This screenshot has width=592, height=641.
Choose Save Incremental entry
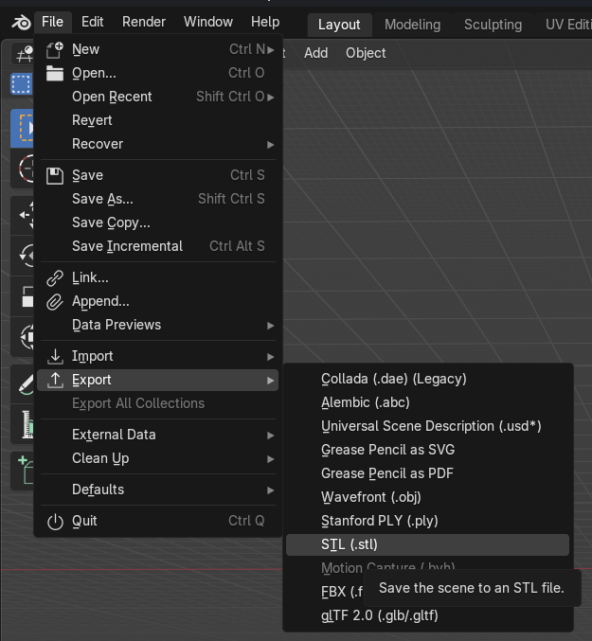click(x=158, y=246)
